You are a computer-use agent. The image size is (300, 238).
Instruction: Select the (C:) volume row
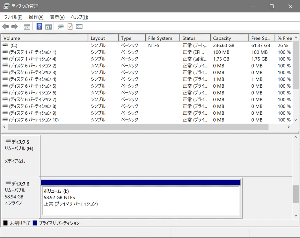[147, 46]
